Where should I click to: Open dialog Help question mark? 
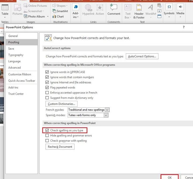pos(184,27)
